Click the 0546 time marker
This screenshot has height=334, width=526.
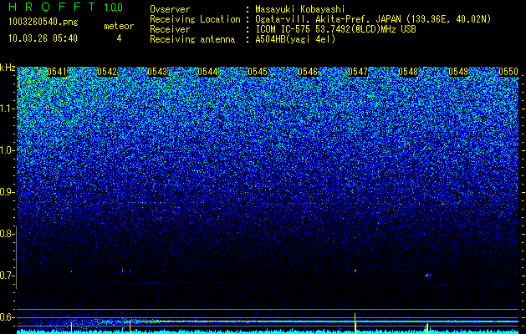[308, 72]
